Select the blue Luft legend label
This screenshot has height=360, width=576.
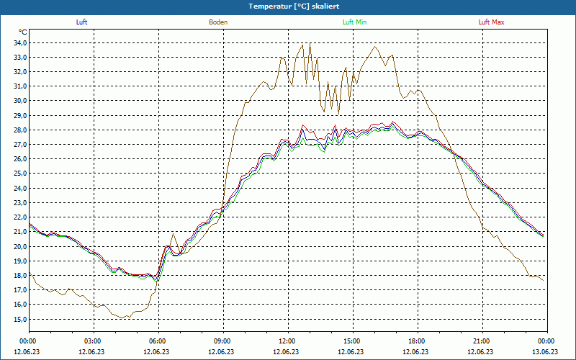tap(81, 22)
